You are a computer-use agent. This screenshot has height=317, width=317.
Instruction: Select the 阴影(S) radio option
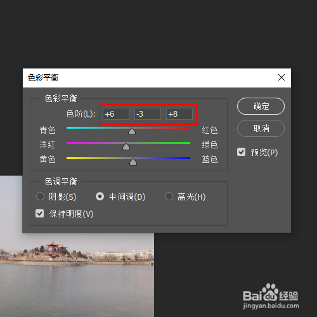coord(40,197)
